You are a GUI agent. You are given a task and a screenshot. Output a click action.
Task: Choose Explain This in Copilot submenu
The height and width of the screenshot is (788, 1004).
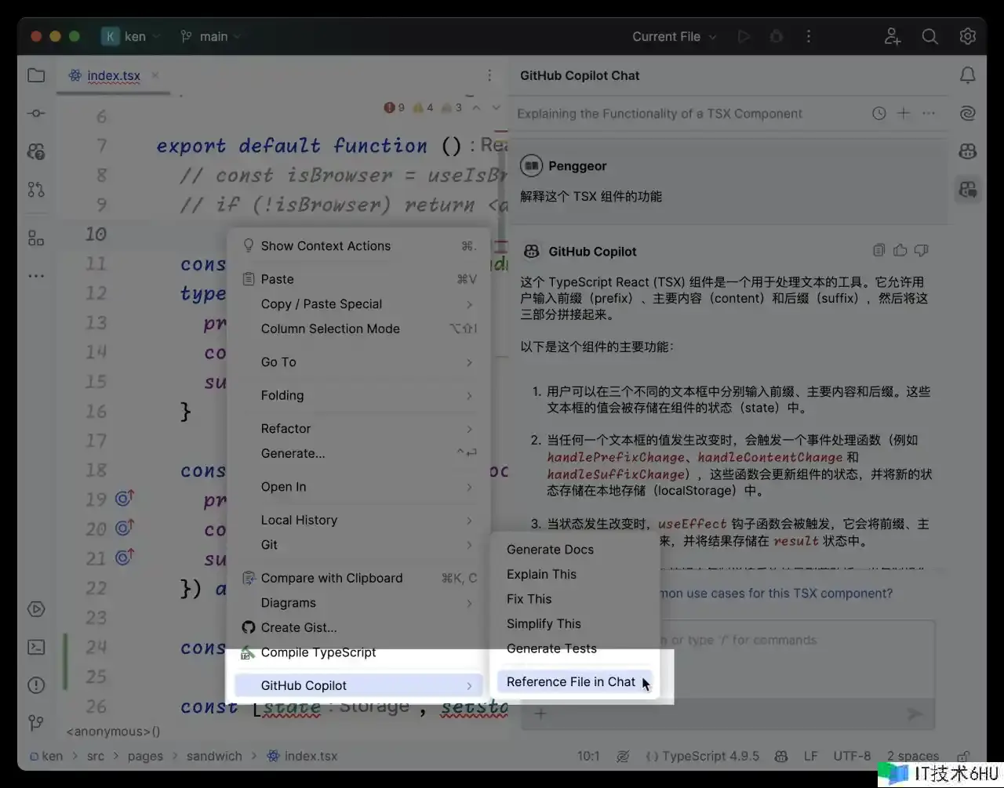576,575
